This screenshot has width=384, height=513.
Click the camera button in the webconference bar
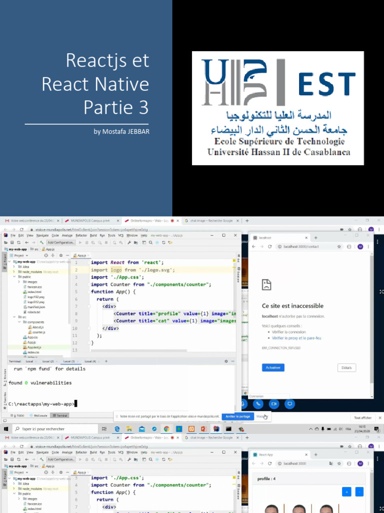(273, 403)
